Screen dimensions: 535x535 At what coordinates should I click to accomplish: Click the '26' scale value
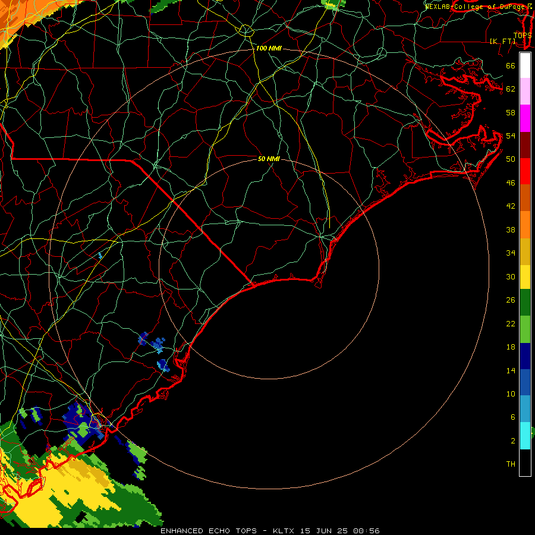[511, 300]
